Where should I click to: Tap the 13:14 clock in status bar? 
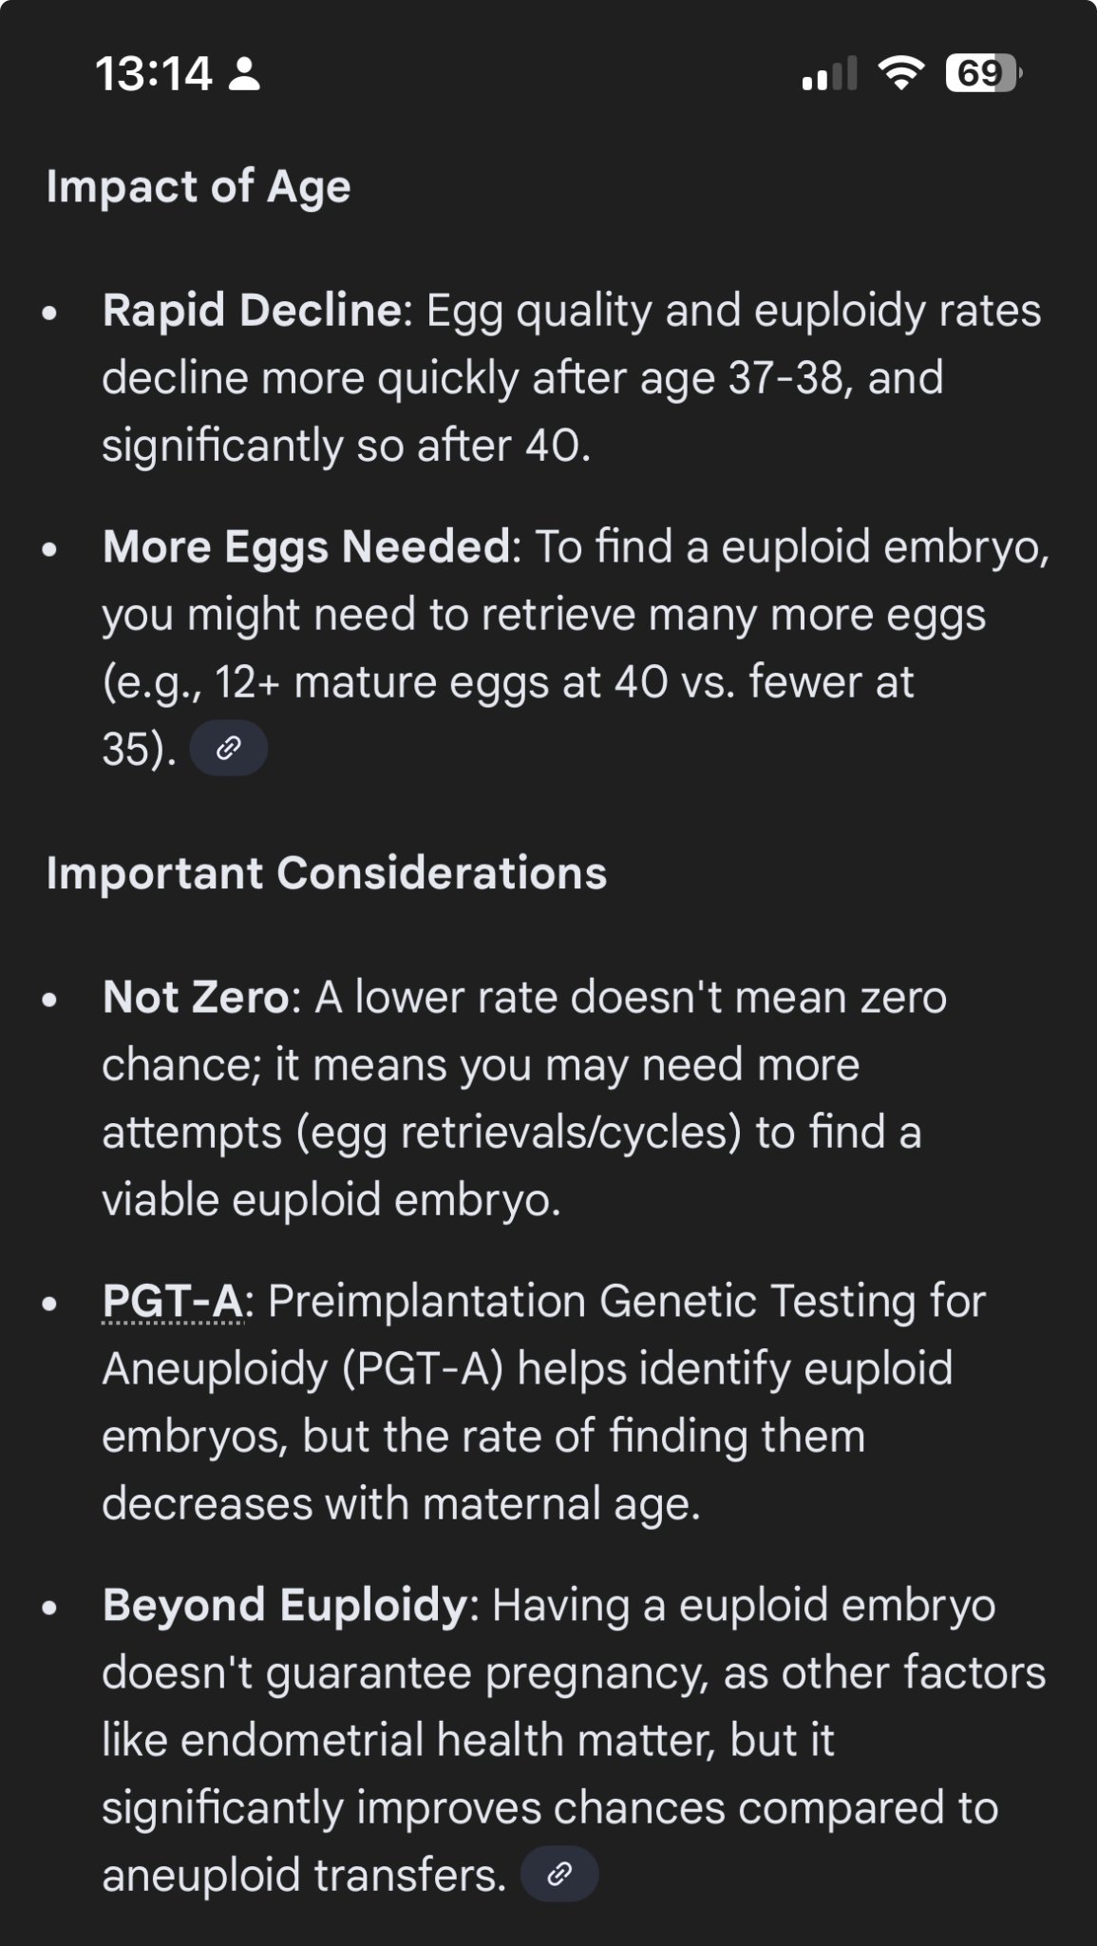point(154,73)
